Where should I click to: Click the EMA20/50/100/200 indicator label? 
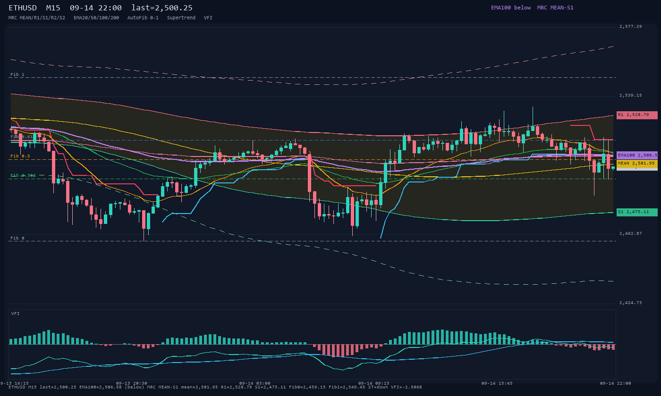click(96, 18)
